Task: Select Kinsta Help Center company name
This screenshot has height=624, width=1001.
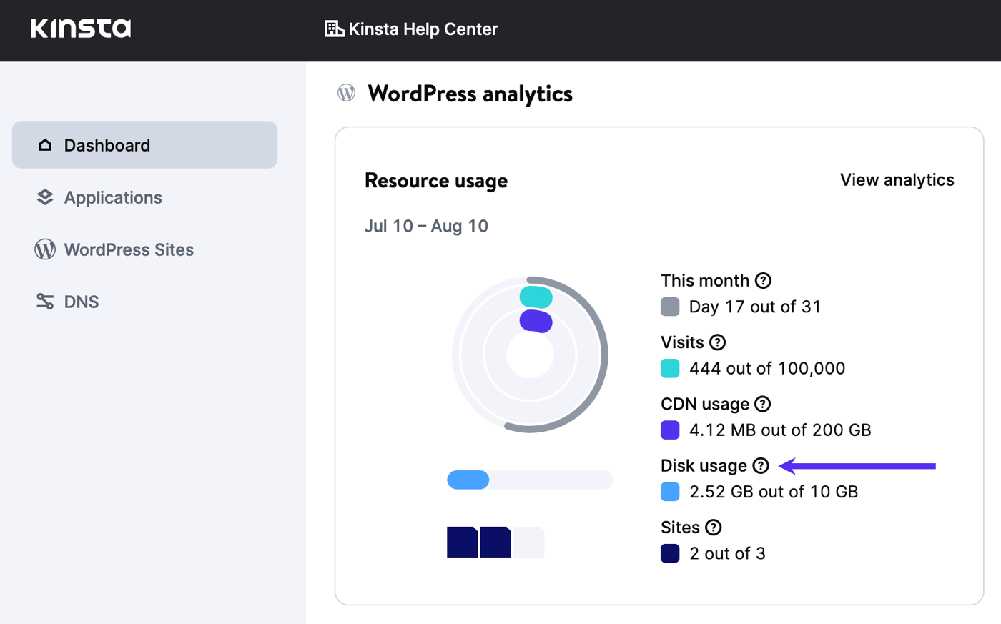Action: click(423, 29)
